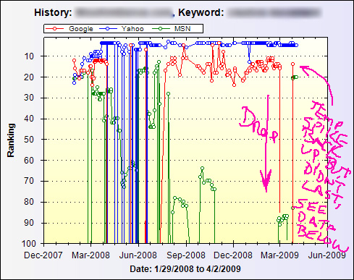Screen dimensions: 354x280
Task: Click the MSN legend entry
Action: [x=172, y=29]
